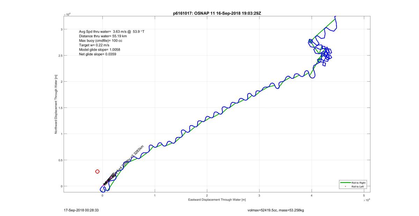Click the green line sample in legend
The width and height of the screenshot is (419, 216).
[x=345, y=183]
